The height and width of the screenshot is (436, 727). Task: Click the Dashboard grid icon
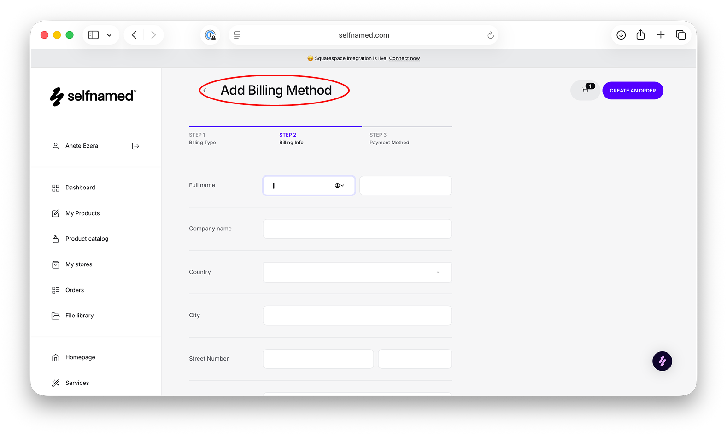(56, 188)
